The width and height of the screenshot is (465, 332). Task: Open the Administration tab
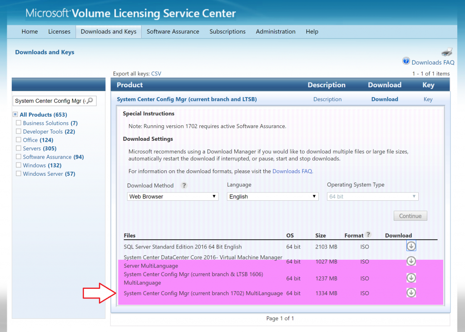(276, 31)
